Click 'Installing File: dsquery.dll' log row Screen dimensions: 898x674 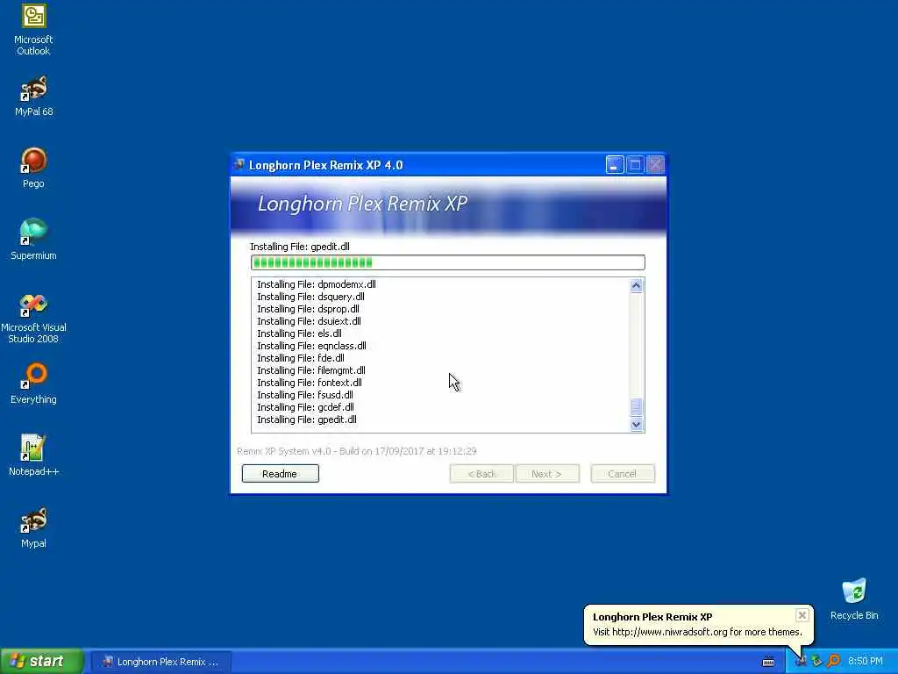tap(310, 297)
